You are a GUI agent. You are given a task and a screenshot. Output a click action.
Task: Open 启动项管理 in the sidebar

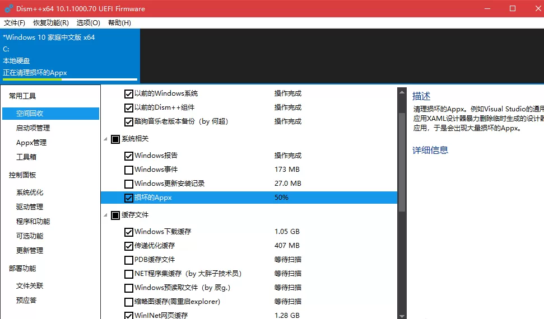(33, 128)
